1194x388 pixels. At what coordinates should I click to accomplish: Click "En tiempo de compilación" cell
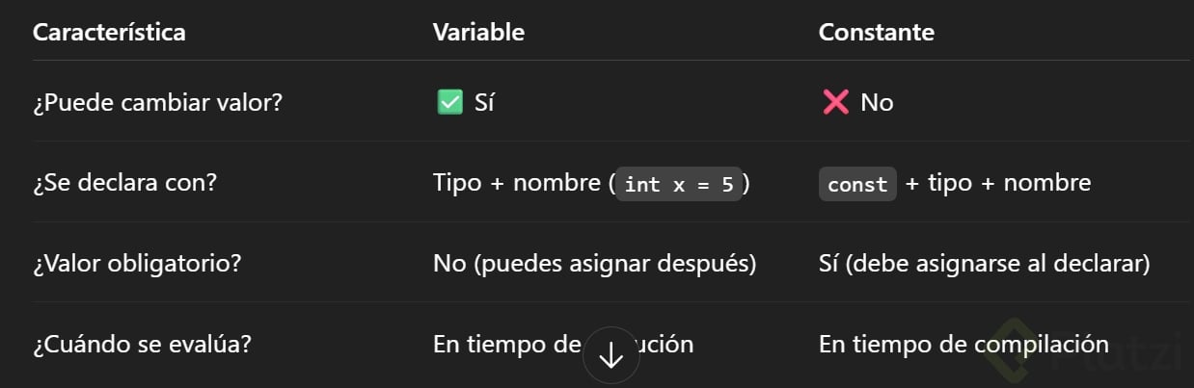(963, 344)
